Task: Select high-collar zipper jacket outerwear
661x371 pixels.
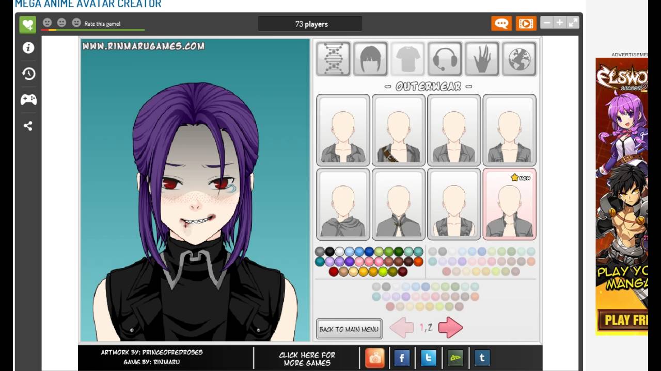Action: (399, 204)
